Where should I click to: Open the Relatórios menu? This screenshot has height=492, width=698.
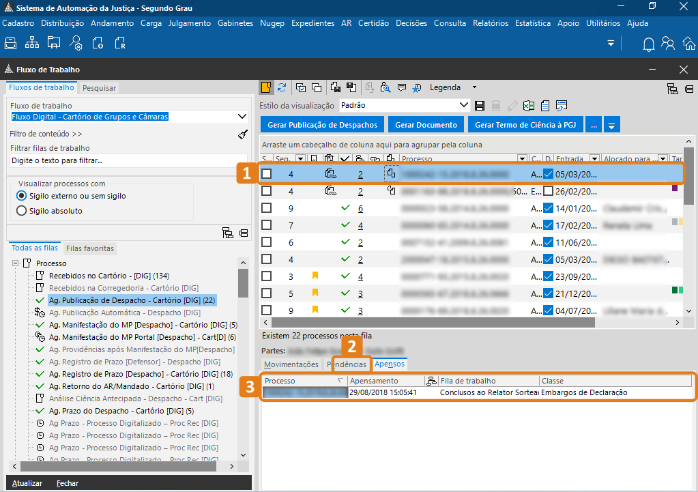[491, 23]
